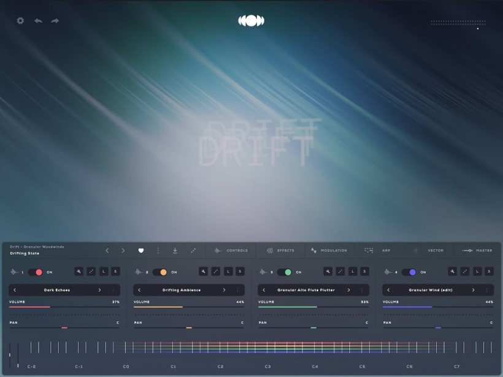503x377 pixels.
Task: Click the dotted meter display top right
Action: pyautogui.click(x=458, y=23)
